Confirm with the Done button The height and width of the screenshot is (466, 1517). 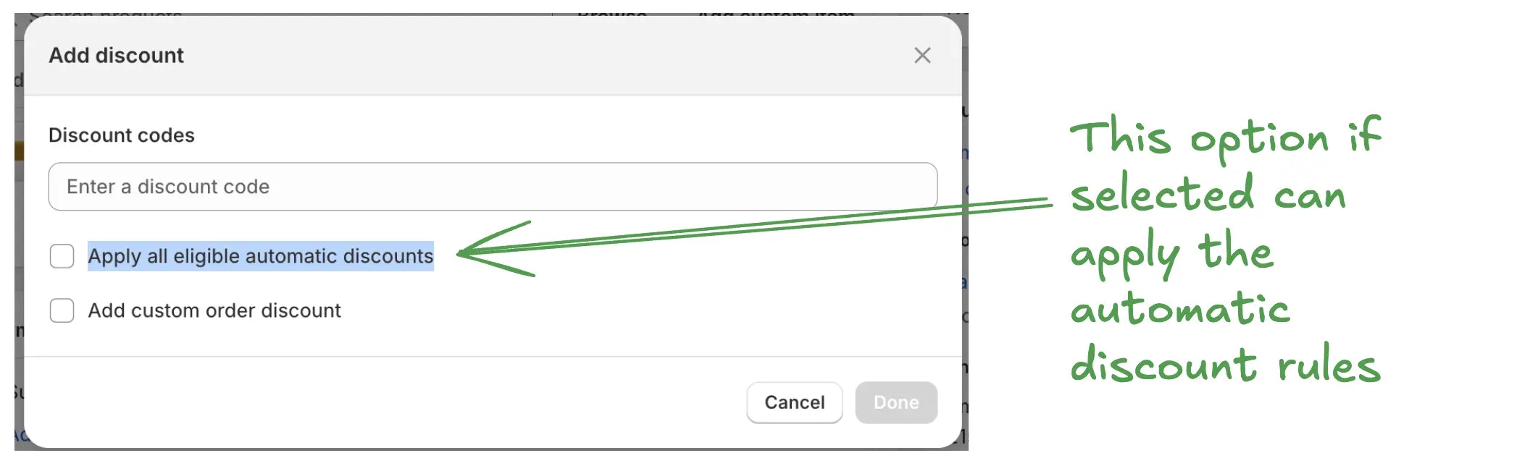point(896,402)
